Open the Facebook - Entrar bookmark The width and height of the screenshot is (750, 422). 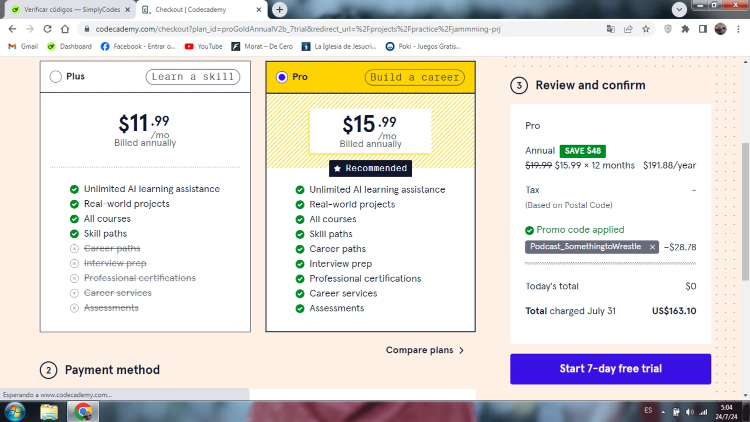coord(138,46)
